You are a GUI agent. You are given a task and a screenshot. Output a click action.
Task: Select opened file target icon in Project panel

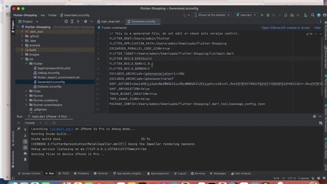(66, 21)
